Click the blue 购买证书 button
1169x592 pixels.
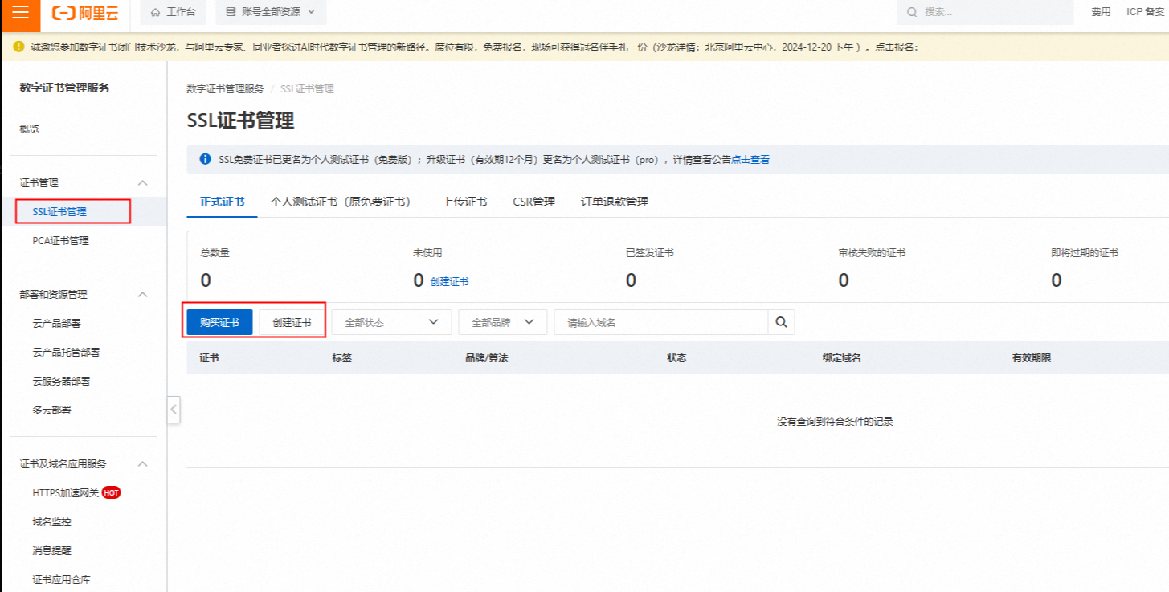pyautogui.click(x=220, y=322)
